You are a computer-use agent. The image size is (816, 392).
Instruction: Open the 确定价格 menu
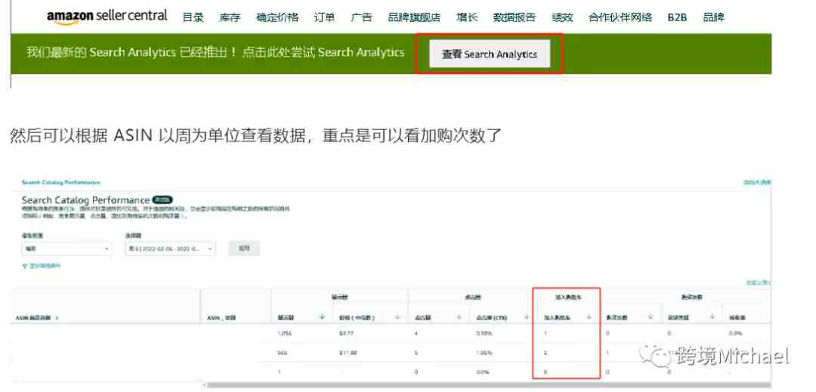click(277, 17)
